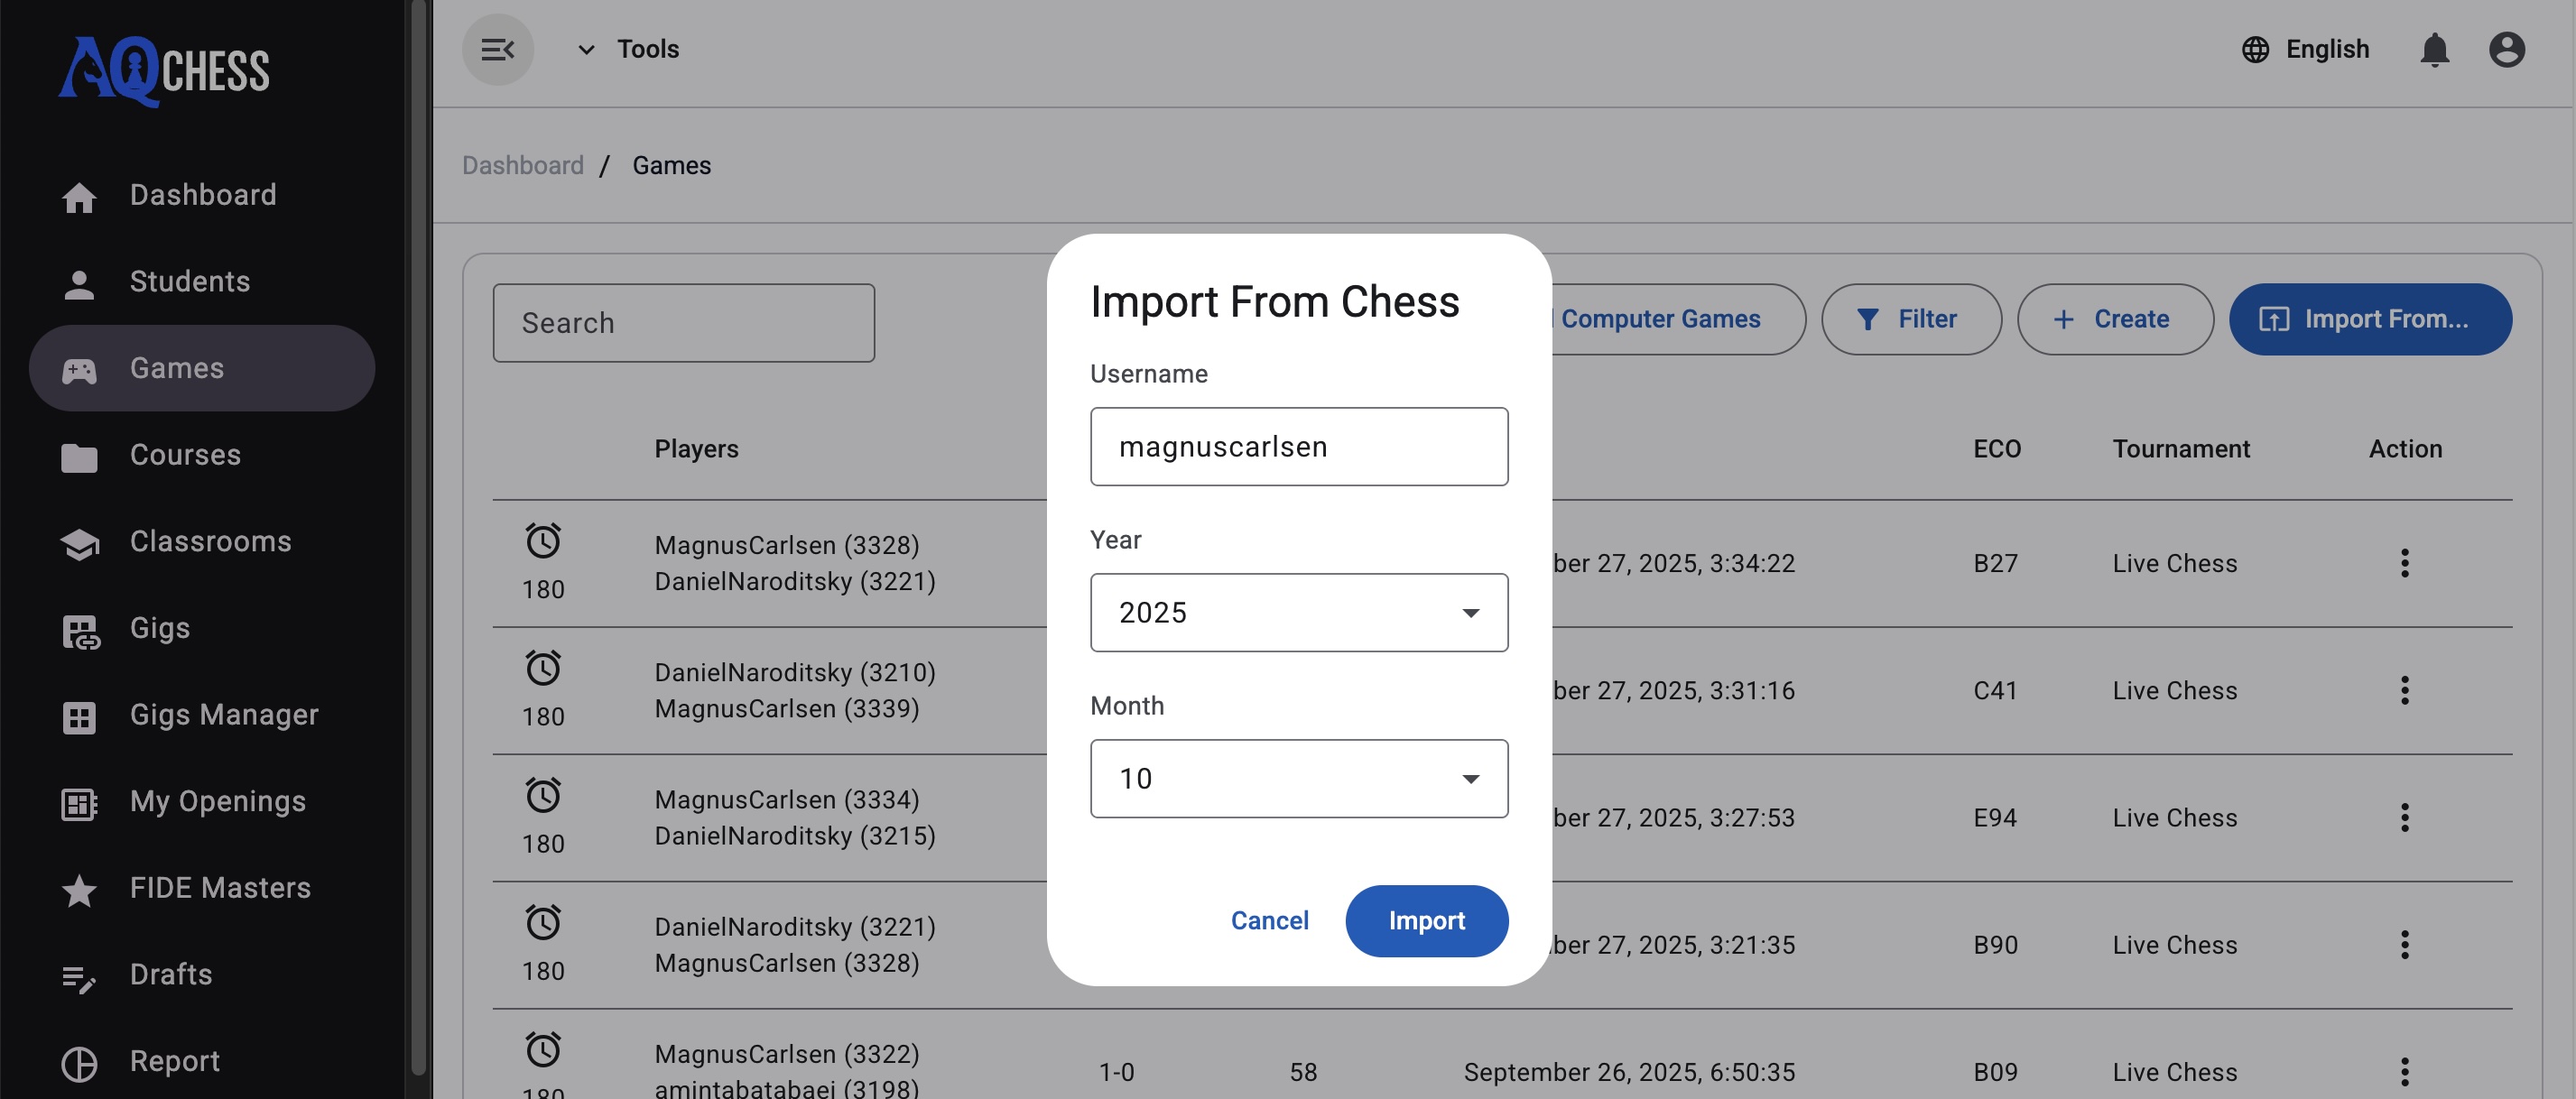Navigate to Students in the sidebar

pos(189,281)
